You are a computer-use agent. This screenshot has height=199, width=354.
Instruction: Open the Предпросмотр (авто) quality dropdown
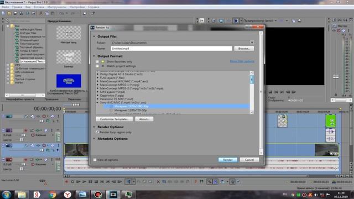click(275, 21)
